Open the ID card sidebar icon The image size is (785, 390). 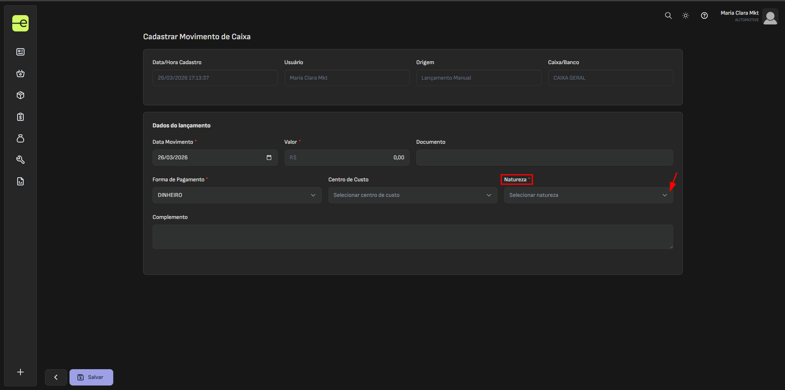tap(20, 52)
